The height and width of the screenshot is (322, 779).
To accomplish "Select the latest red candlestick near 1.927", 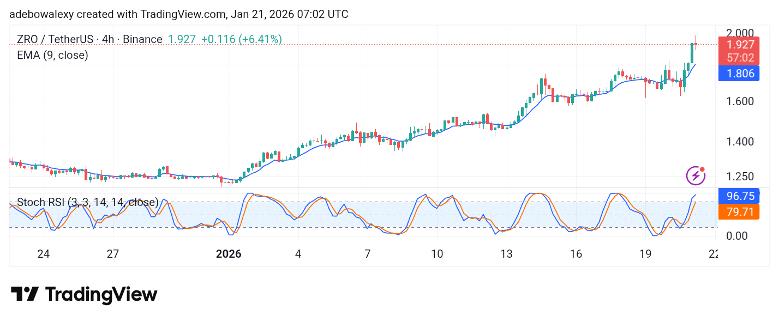I will point(696,44).
